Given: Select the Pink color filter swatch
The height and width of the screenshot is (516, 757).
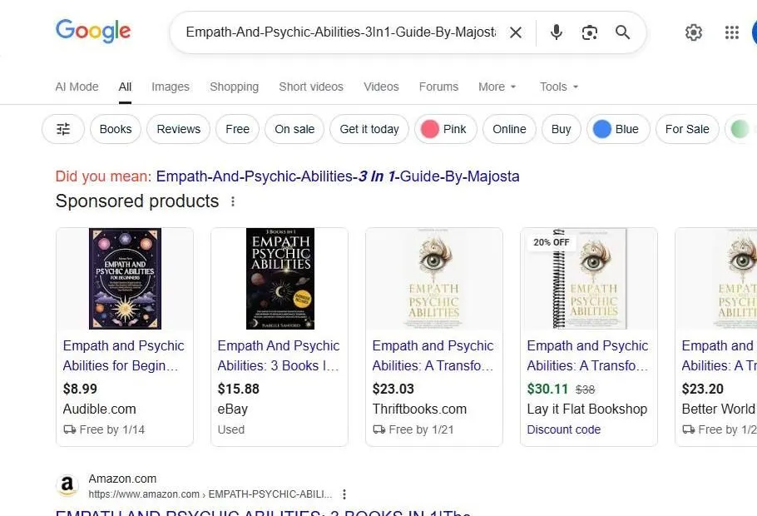Looking at the screenshot, I should click(x=445, y=129).
